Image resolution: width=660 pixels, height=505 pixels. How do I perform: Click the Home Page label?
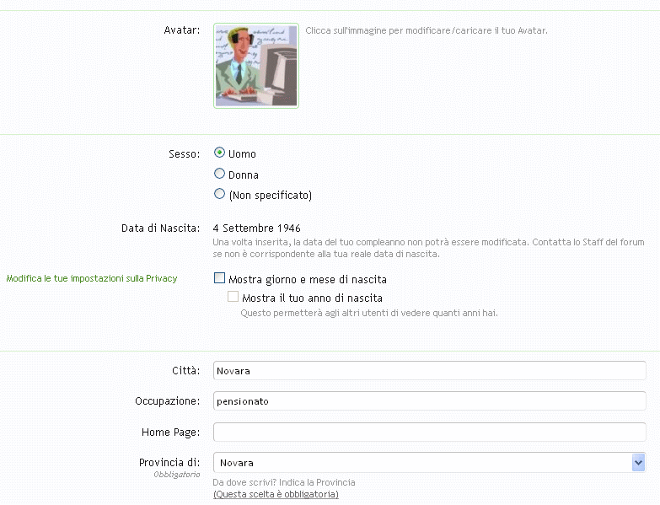(x=170, y=432)
